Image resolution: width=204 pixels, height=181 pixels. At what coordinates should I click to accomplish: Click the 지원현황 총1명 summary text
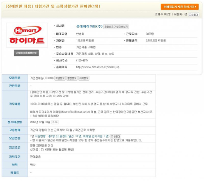[x=72, y=137]
